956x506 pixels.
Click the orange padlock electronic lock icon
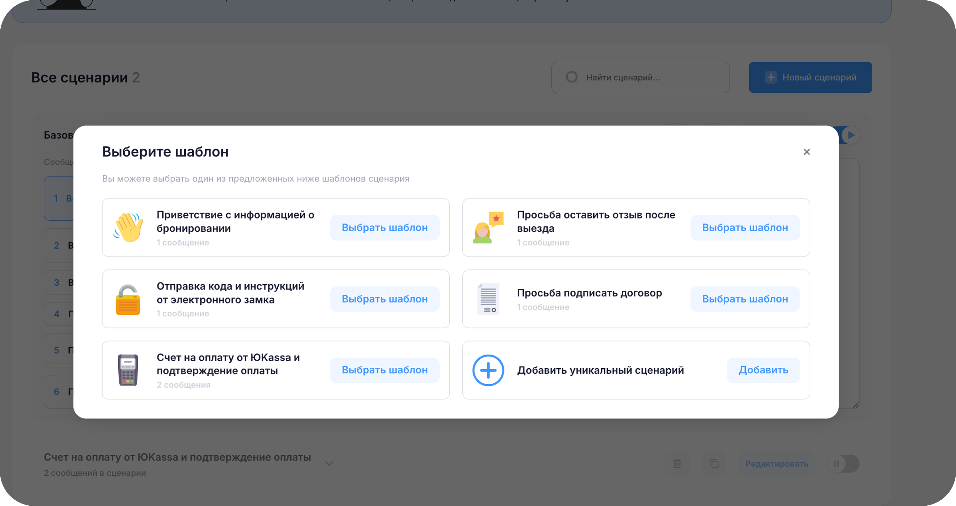(128, 299)
